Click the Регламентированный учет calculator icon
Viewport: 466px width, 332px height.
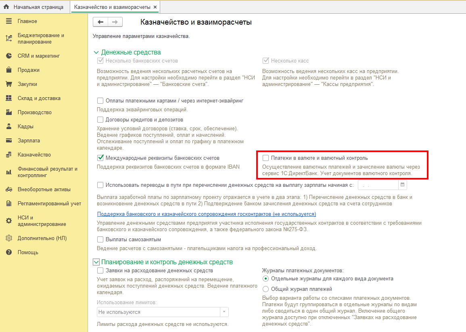click(9, 204)
